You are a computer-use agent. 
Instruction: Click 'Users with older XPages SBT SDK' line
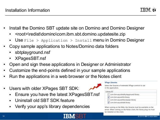click(x=44, y=88)
